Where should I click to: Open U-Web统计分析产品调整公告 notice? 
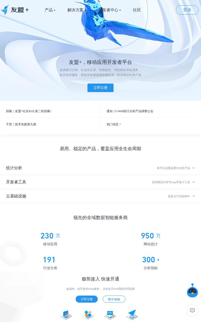pyautogui.click(x=130, y=111)
